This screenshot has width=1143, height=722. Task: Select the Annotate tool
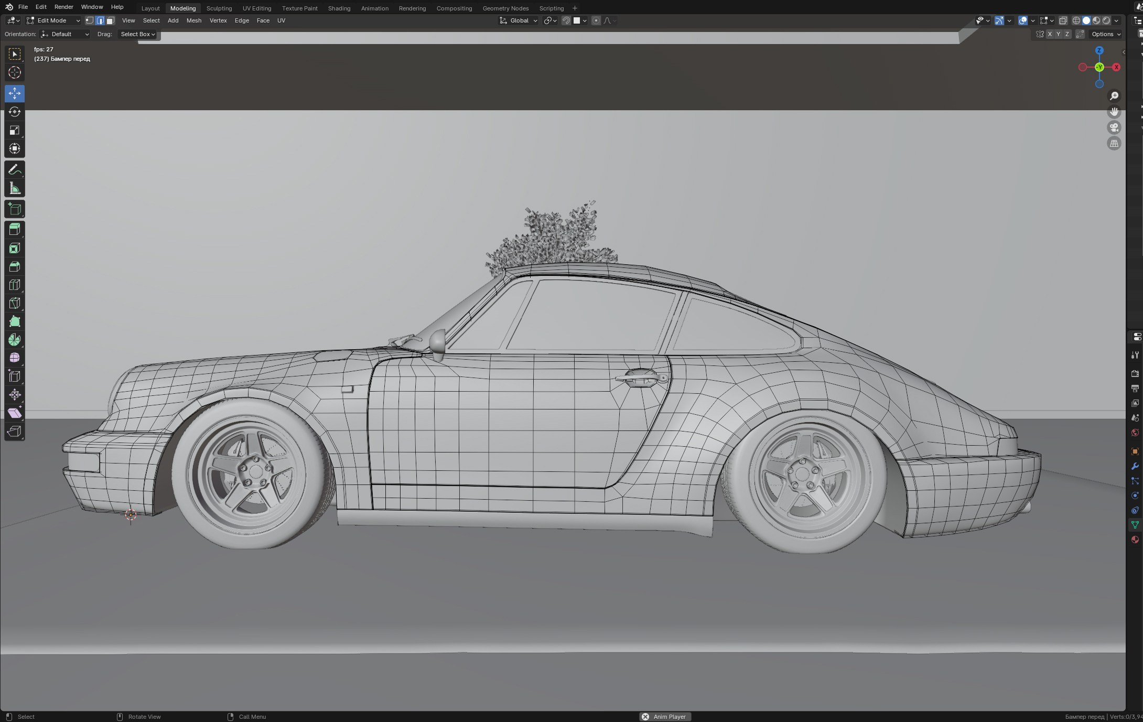pyautogui.click(x=14, y=169)
